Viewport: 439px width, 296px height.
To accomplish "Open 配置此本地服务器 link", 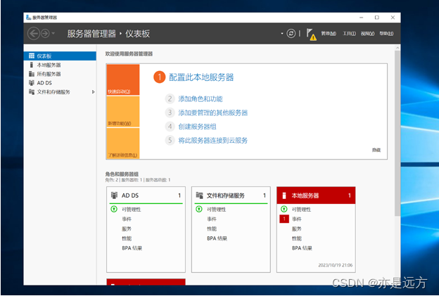I will [201, 77].
